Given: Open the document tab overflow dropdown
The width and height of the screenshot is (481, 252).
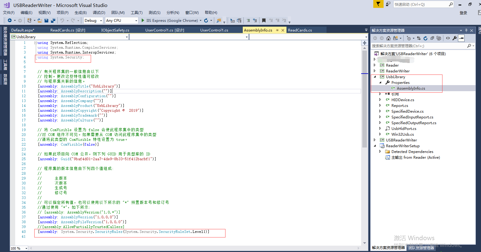Looking at the screenshot, I should pos(366,30).
